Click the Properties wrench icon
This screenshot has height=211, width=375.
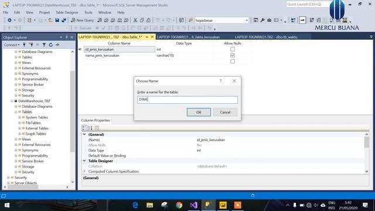262,21
